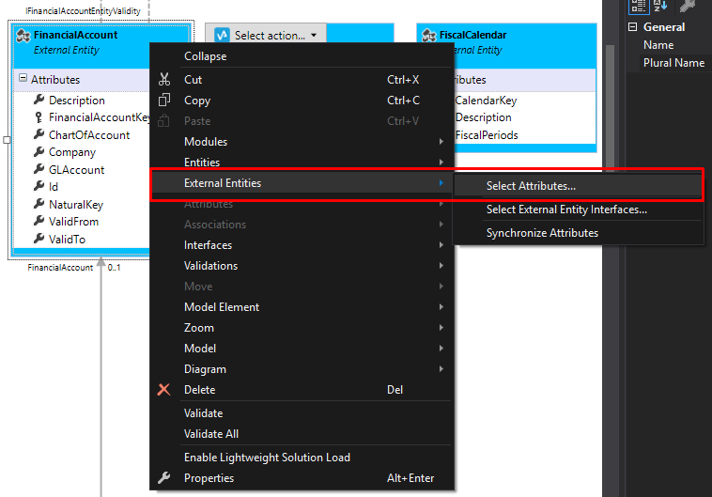Click the Categorized view icon in the properties panel

(x=639, y=7)
